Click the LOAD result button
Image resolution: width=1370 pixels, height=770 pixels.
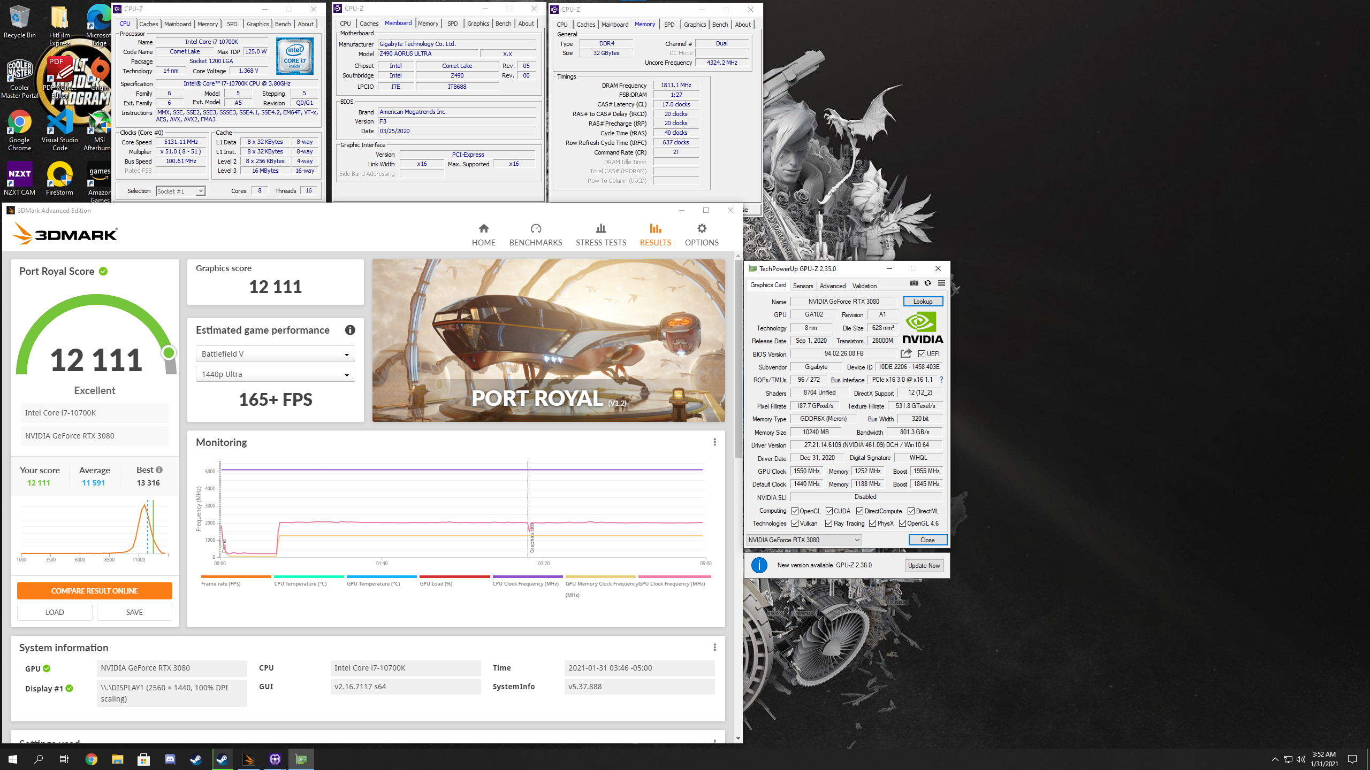(55, 612)
